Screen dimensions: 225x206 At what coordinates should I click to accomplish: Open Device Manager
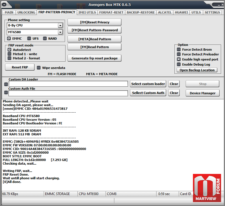pyautogui.click(x=202, y=93)
